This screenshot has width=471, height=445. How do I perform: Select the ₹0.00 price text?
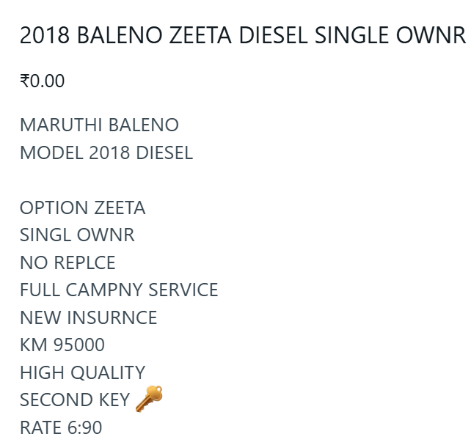point(43,81)
